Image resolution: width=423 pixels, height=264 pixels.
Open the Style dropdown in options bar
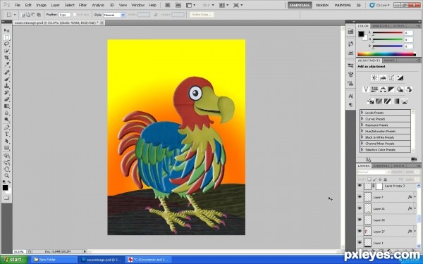pos(114,15)
